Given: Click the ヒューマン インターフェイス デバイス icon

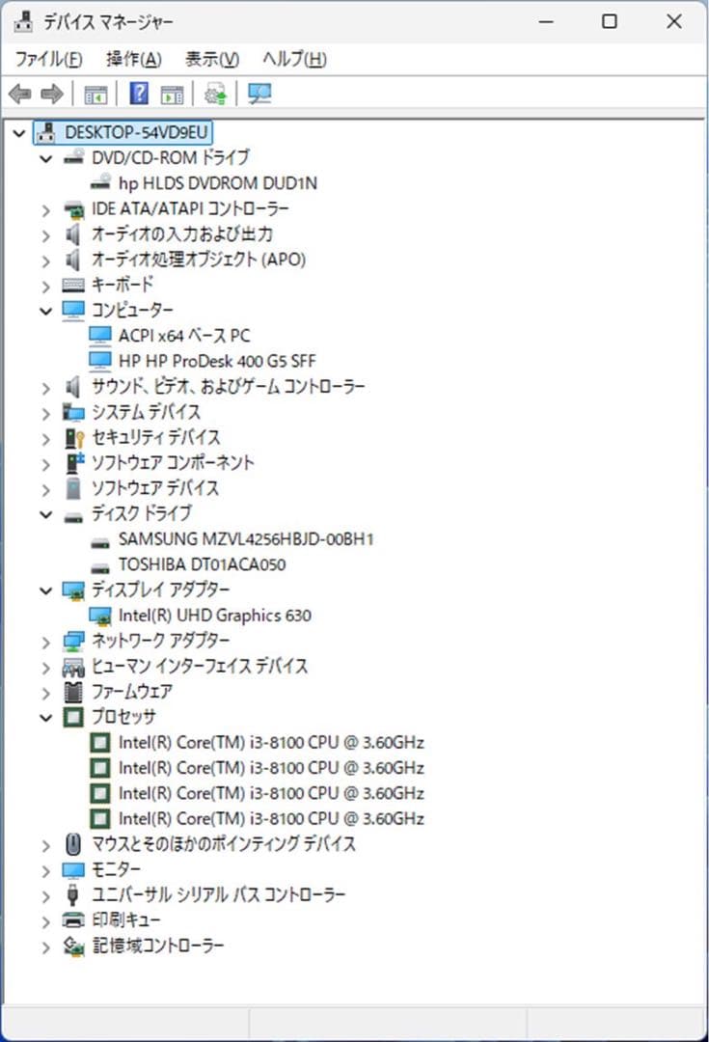Looking at the screenshot, I should (x=73, y=667).
